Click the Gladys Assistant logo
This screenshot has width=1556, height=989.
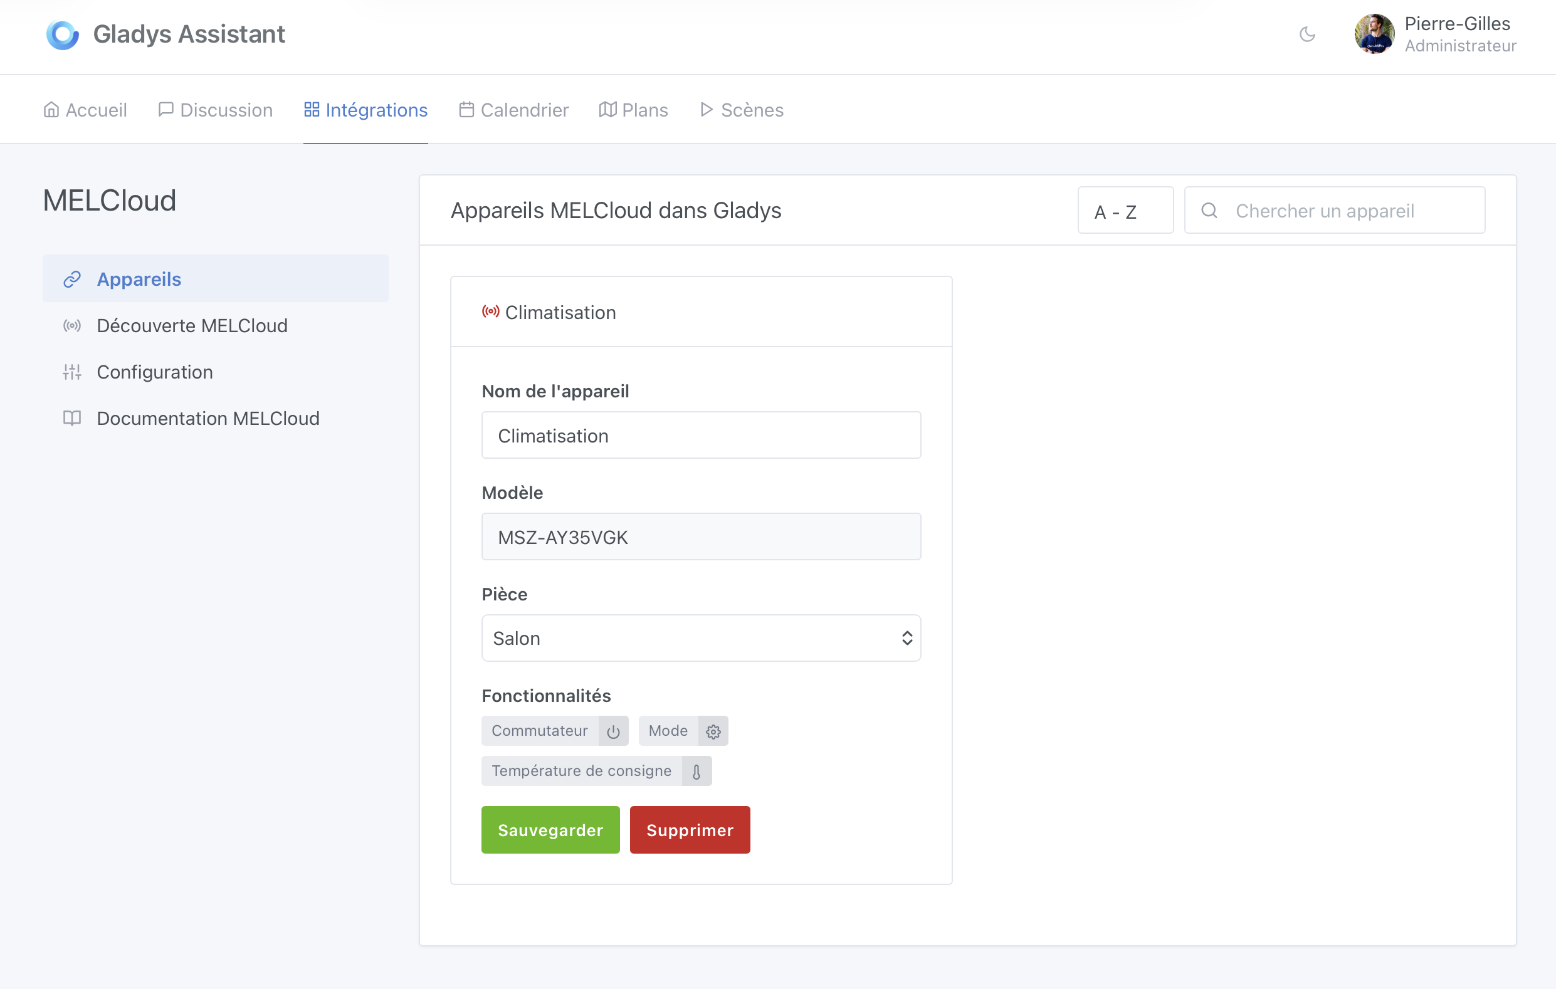(62, 34)
